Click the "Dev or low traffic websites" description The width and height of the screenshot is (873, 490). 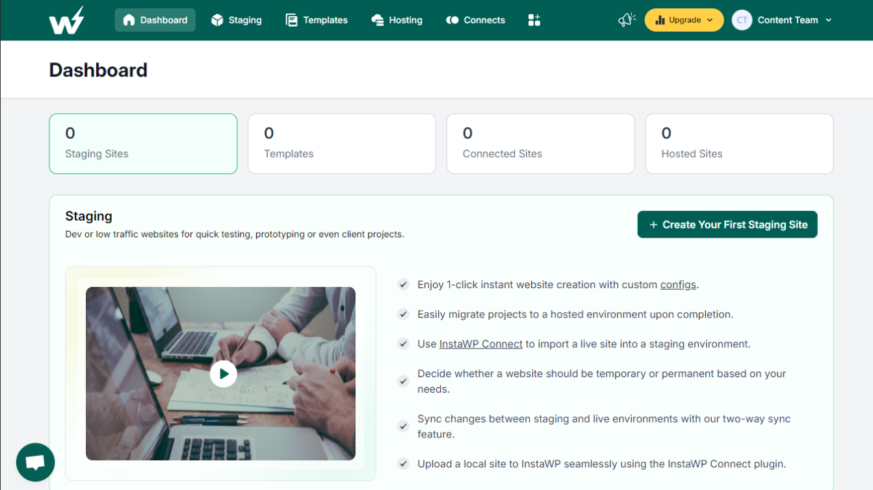235,234
